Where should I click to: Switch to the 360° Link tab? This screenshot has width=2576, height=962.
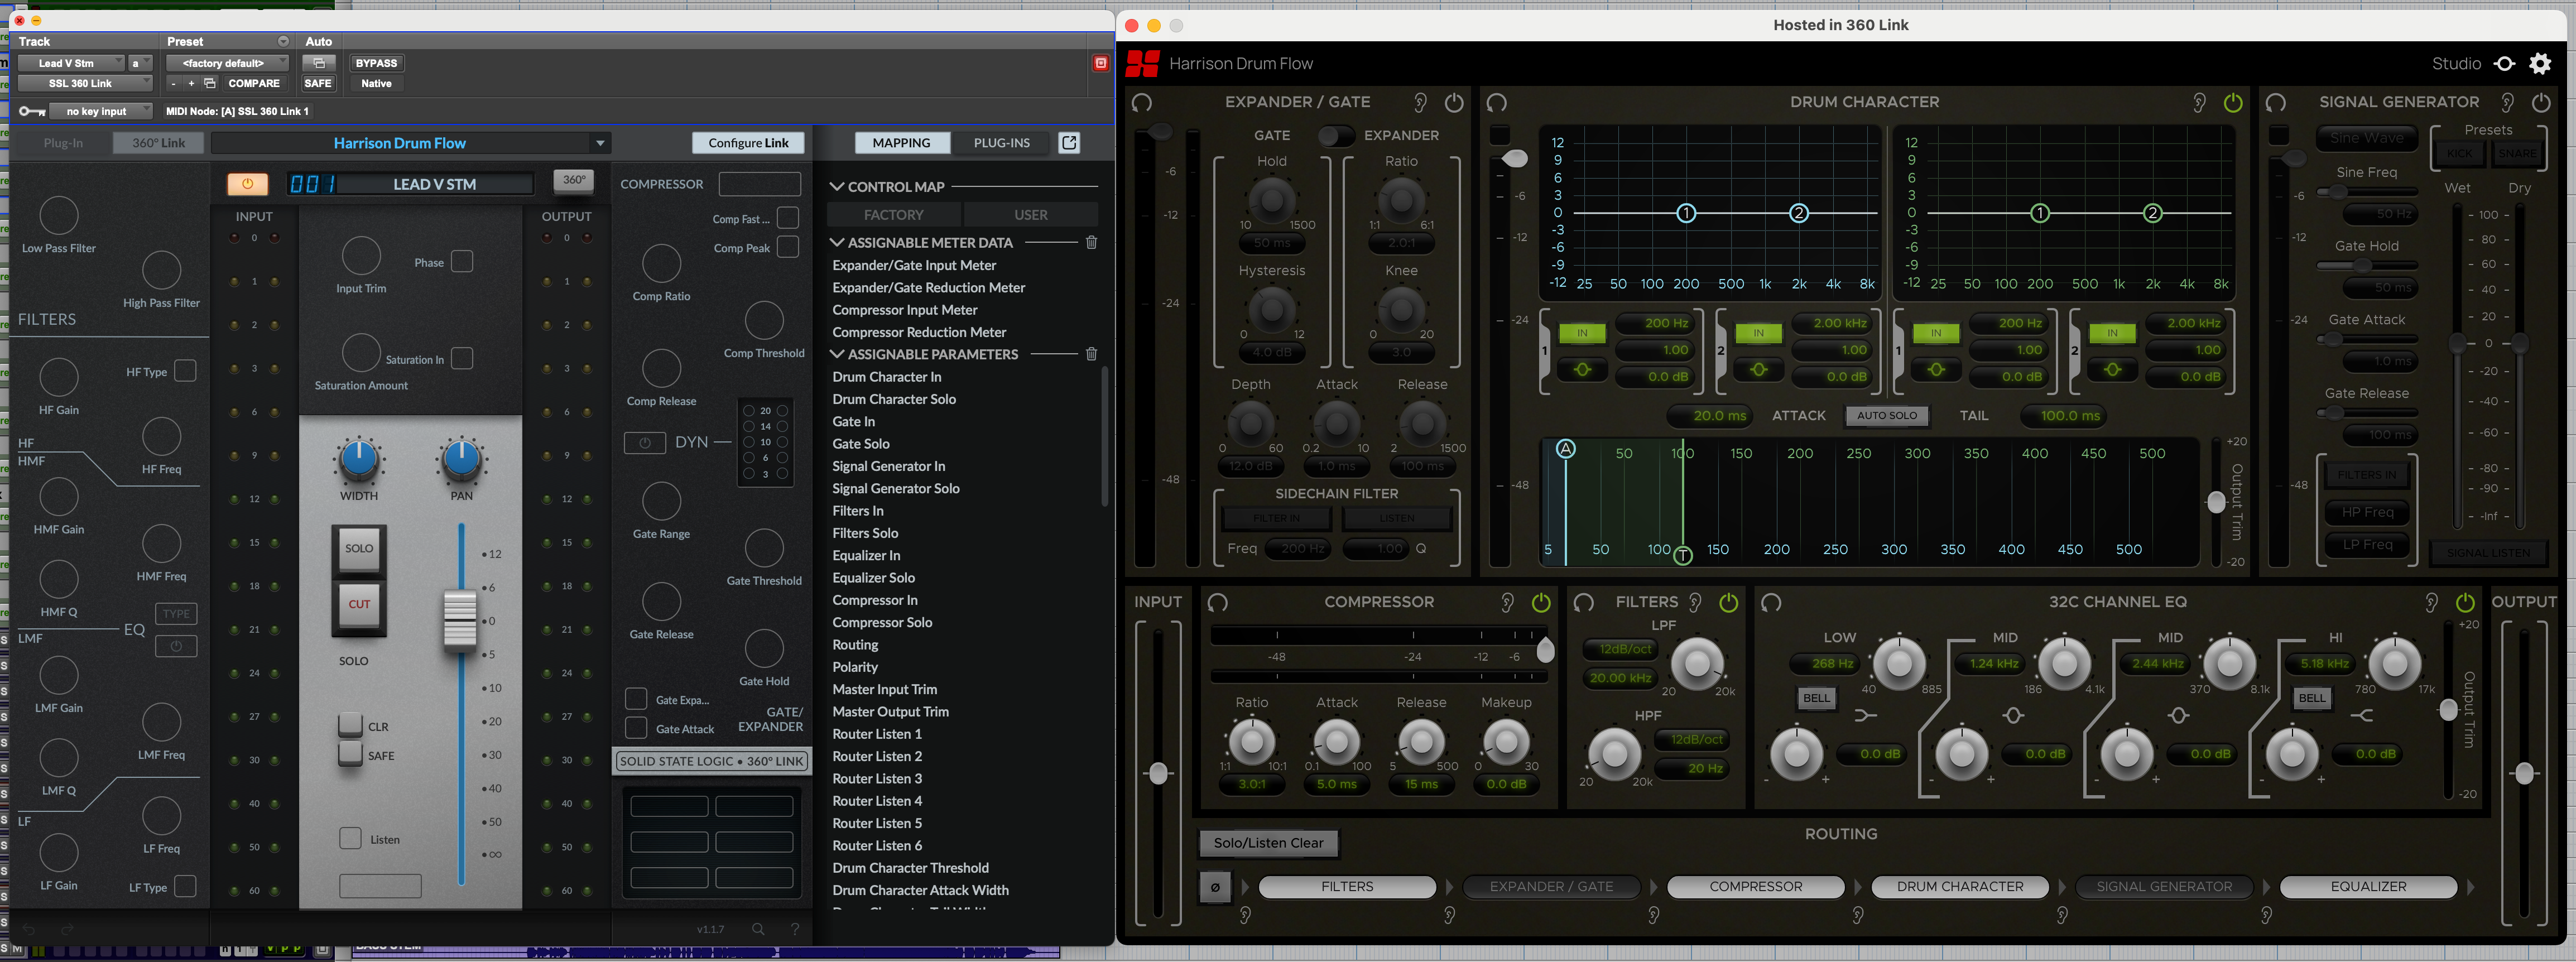158,142
